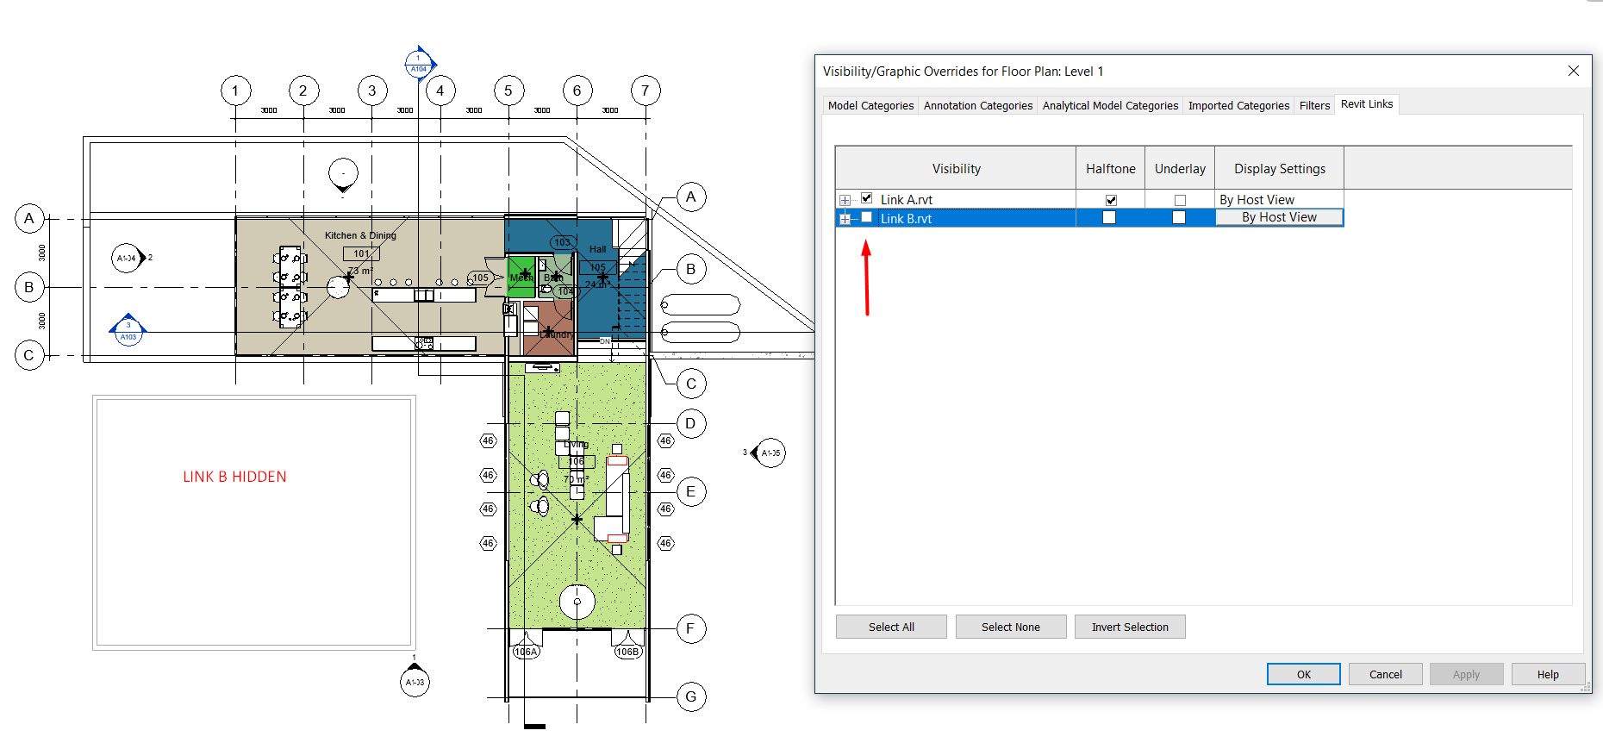Select left grid bubble C
This screenshot has height=743, width=1603.
pos(29,355)
